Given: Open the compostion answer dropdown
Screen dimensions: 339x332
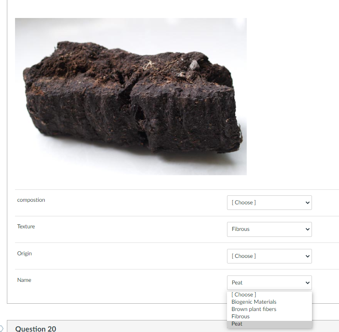Looking at the screenshot, I should (269, 203).
